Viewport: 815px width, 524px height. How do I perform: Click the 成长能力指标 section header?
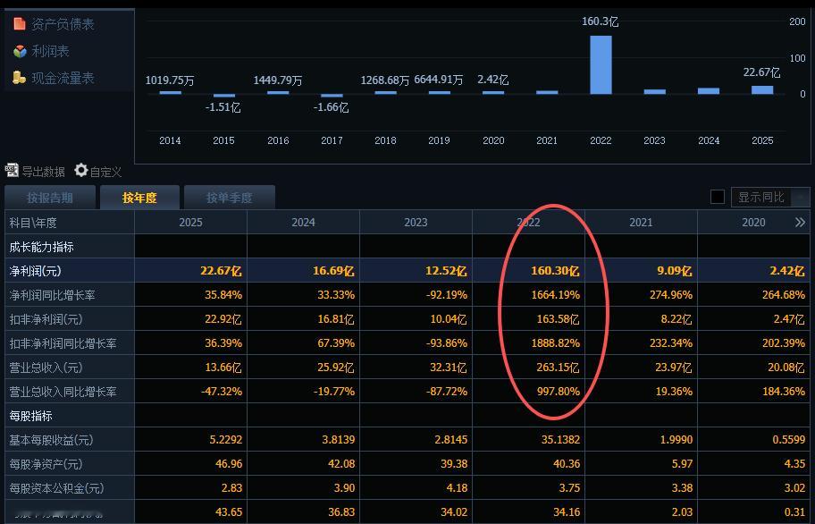[42, 247]
